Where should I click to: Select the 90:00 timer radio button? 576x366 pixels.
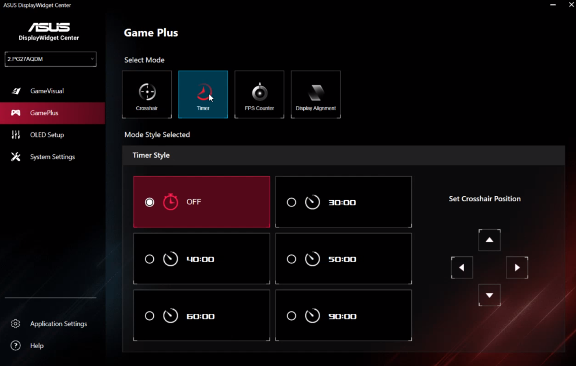pos(291,316)
